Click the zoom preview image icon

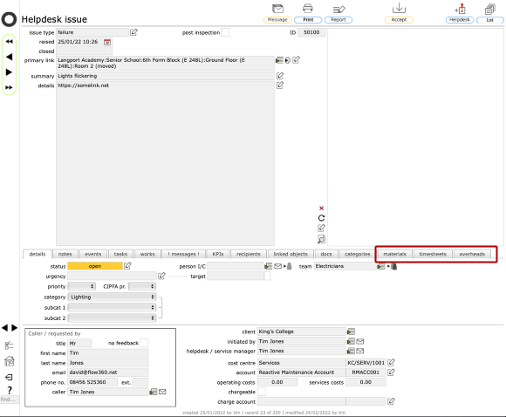coord(321,239)
